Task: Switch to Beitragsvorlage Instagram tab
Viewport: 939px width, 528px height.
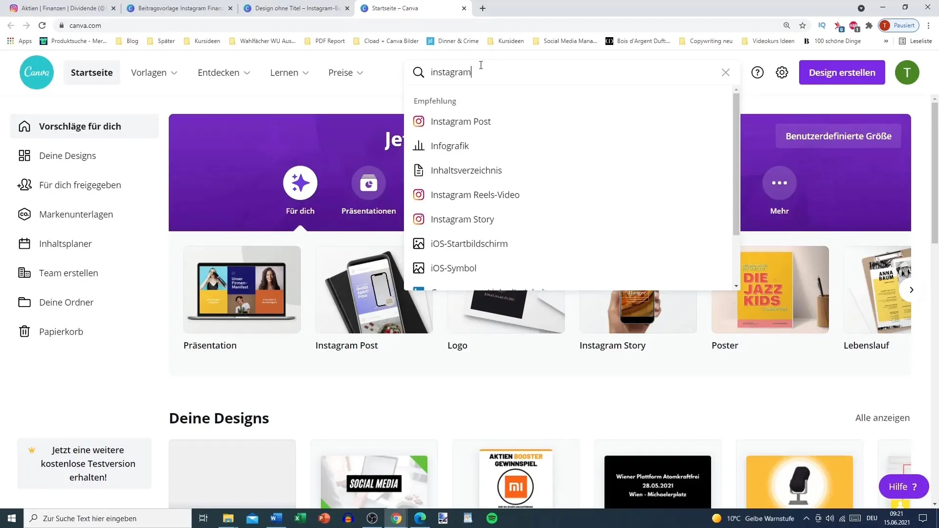Action: (180, 8)
